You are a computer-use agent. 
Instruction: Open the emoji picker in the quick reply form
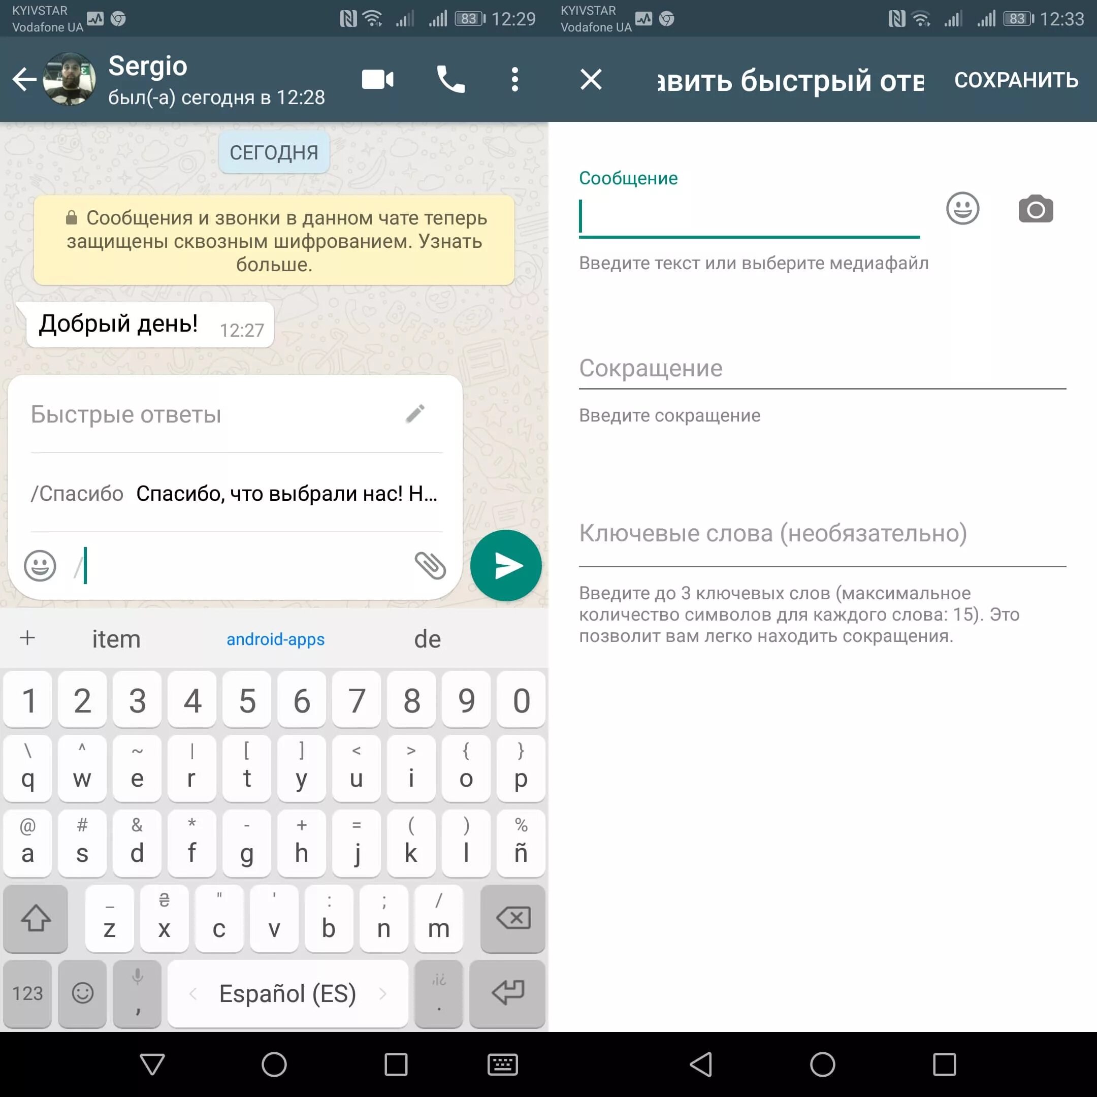(962, 208)
